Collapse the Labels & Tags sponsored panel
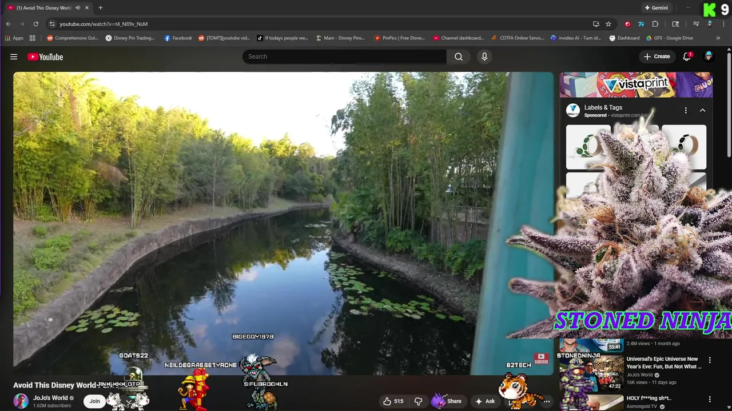 click(x=703, y=110)
